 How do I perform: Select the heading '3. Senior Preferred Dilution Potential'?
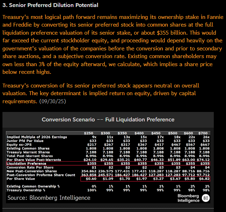(x=50, y=5)
